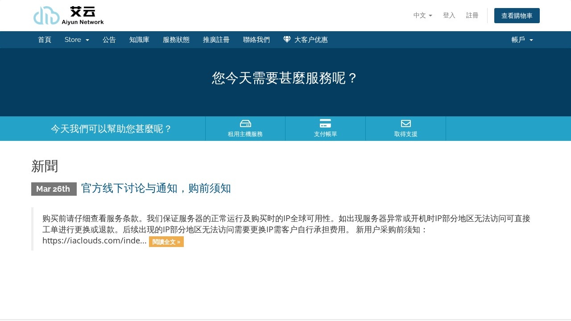Open the 公告 announcements menu item
Viewport: 571px width, 321px height.
point(109,40)
